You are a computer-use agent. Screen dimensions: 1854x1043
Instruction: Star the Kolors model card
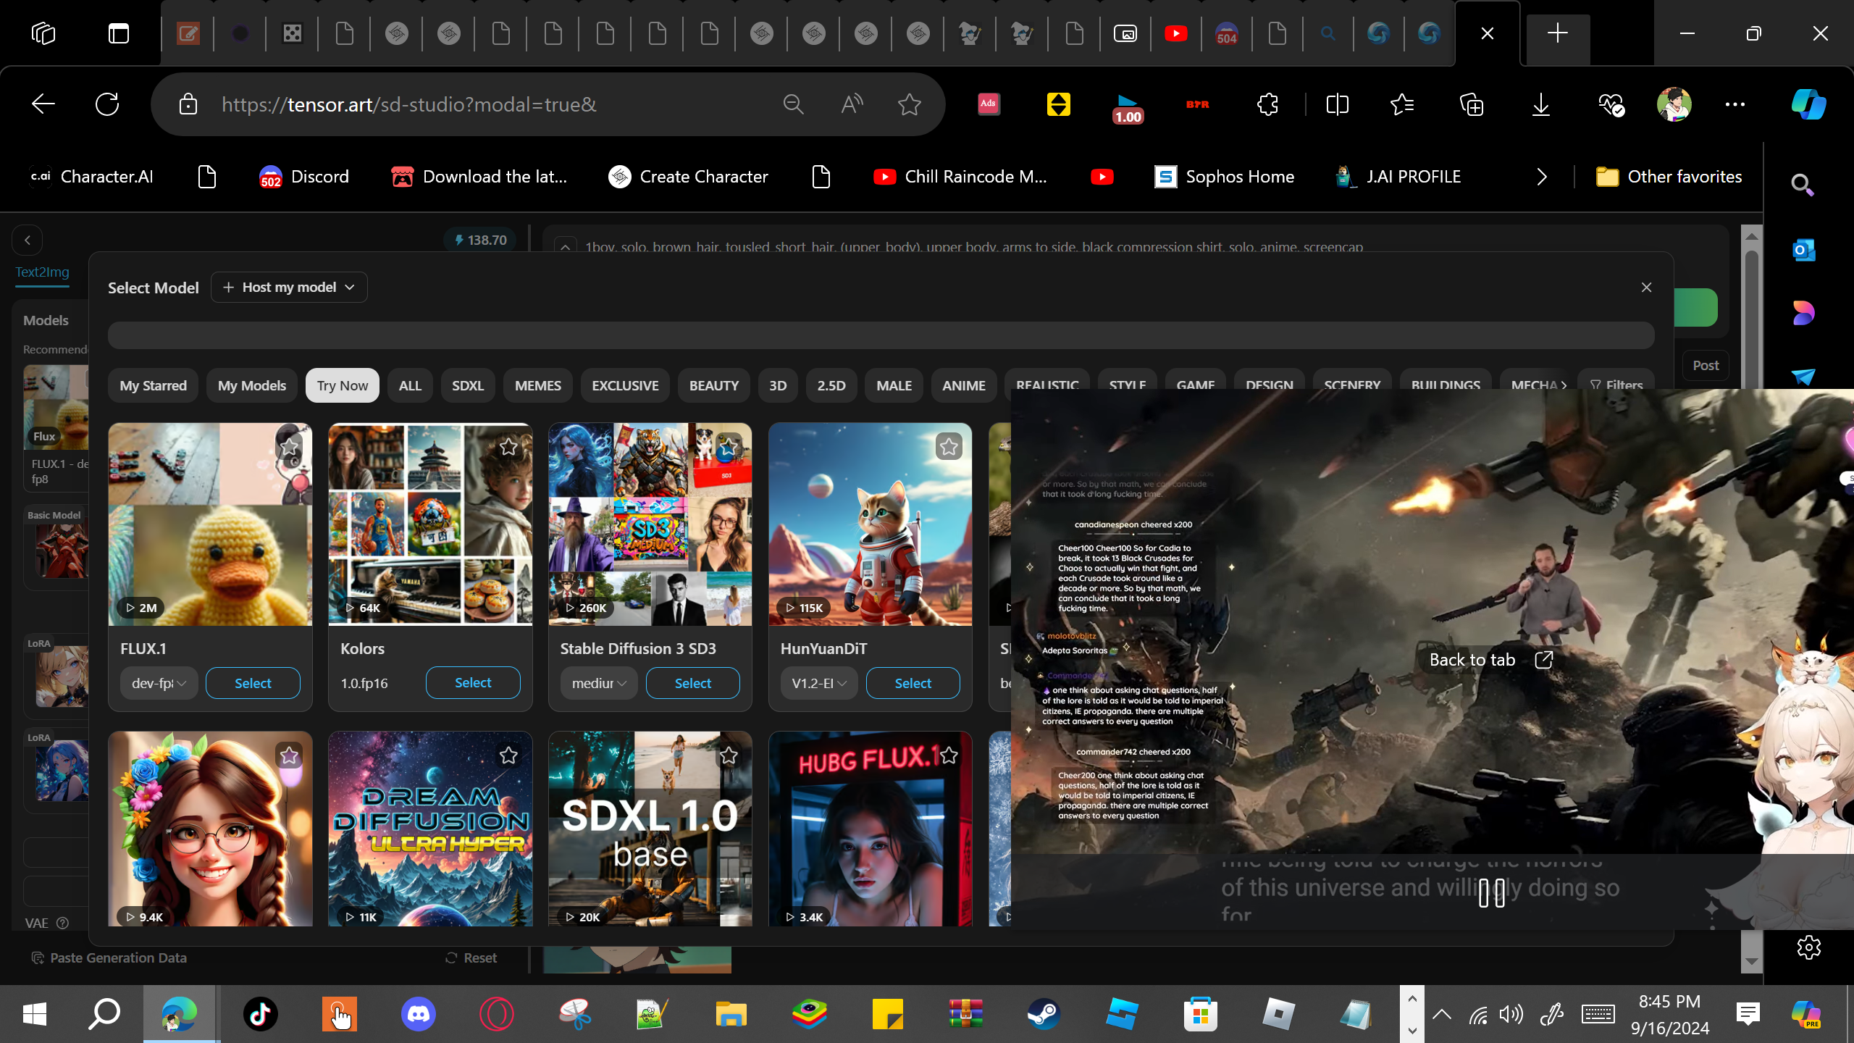point(508,446)
